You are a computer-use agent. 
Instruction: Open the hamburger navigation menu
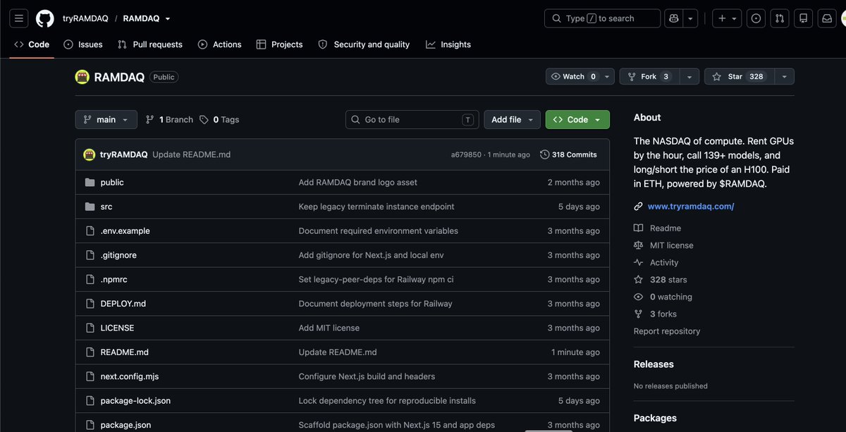tap(19, 18)
